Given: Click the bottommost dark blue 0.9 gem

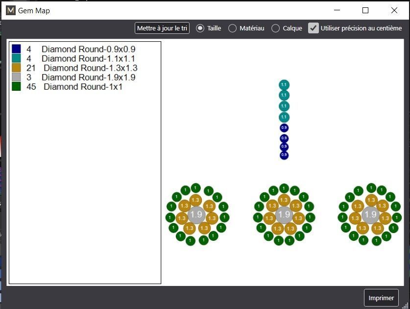Looking at the screenshot, I should point(284,155).
